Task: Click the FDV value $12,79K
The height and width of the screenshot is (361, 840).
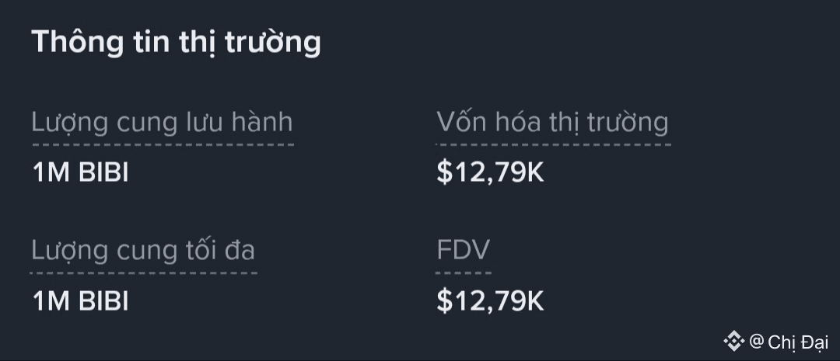Action: [490, 300]
